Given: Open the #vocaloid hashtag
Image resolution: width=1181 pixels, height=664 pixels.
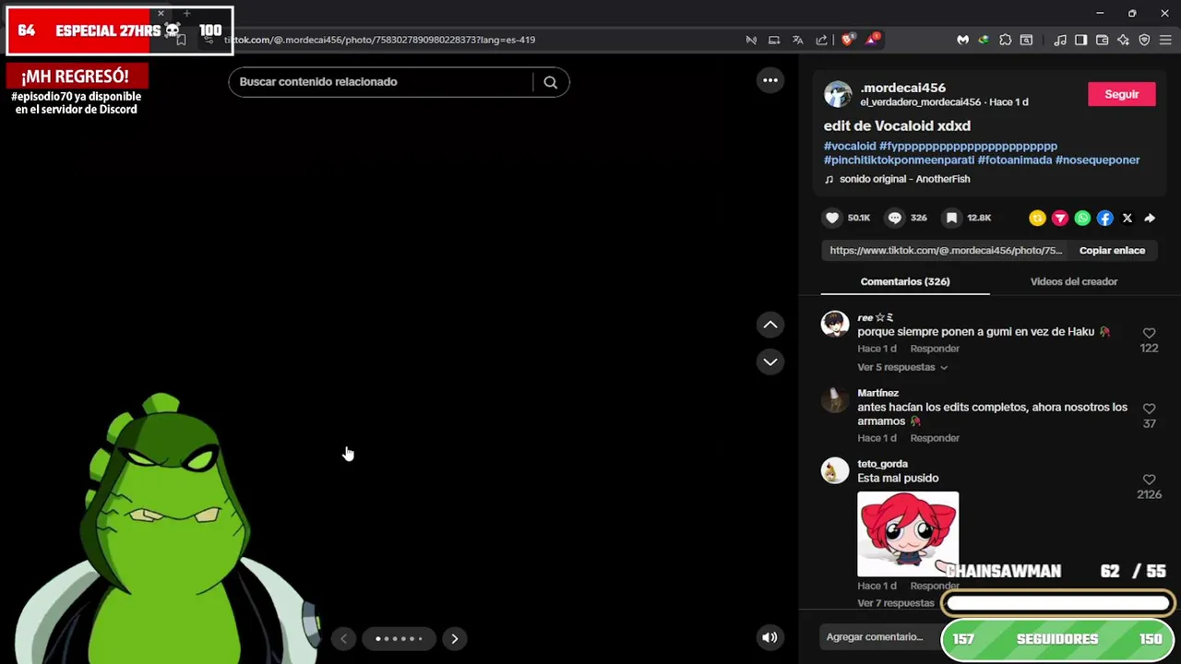Looking at the screenshot, I should [x=850, y=146].
